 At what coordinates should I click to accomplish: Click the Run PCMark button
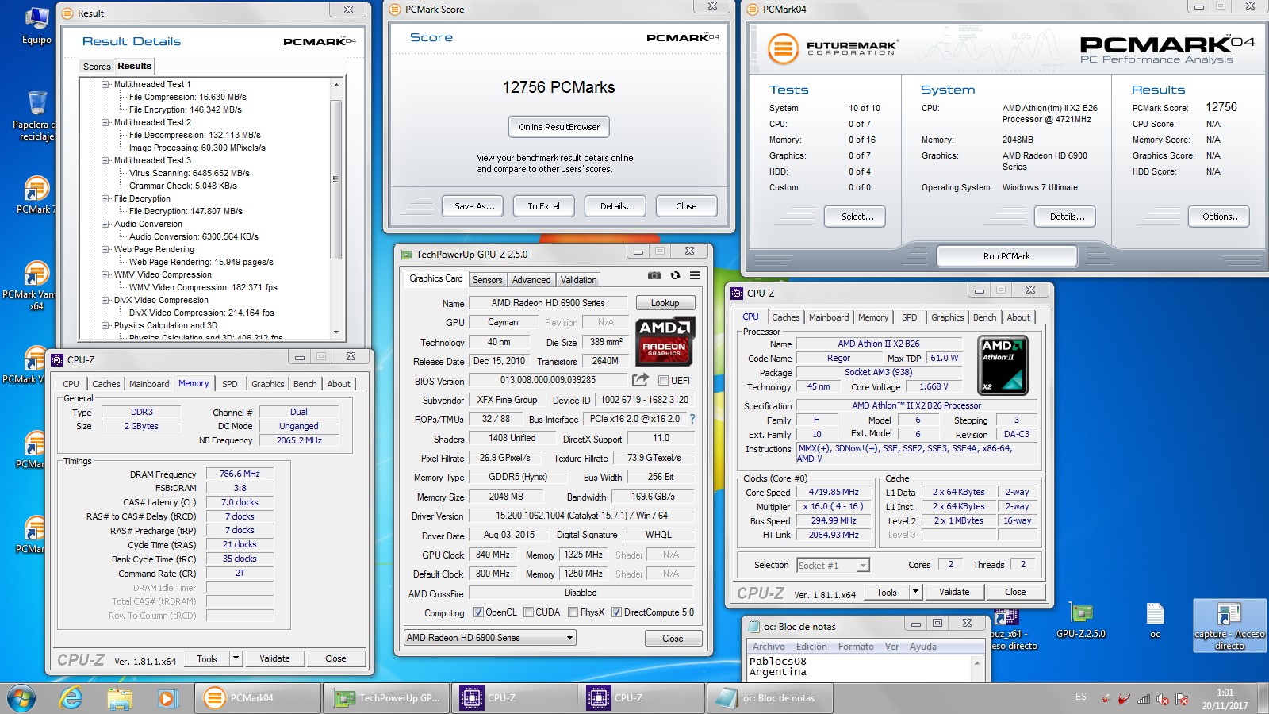pos(1006,256)
